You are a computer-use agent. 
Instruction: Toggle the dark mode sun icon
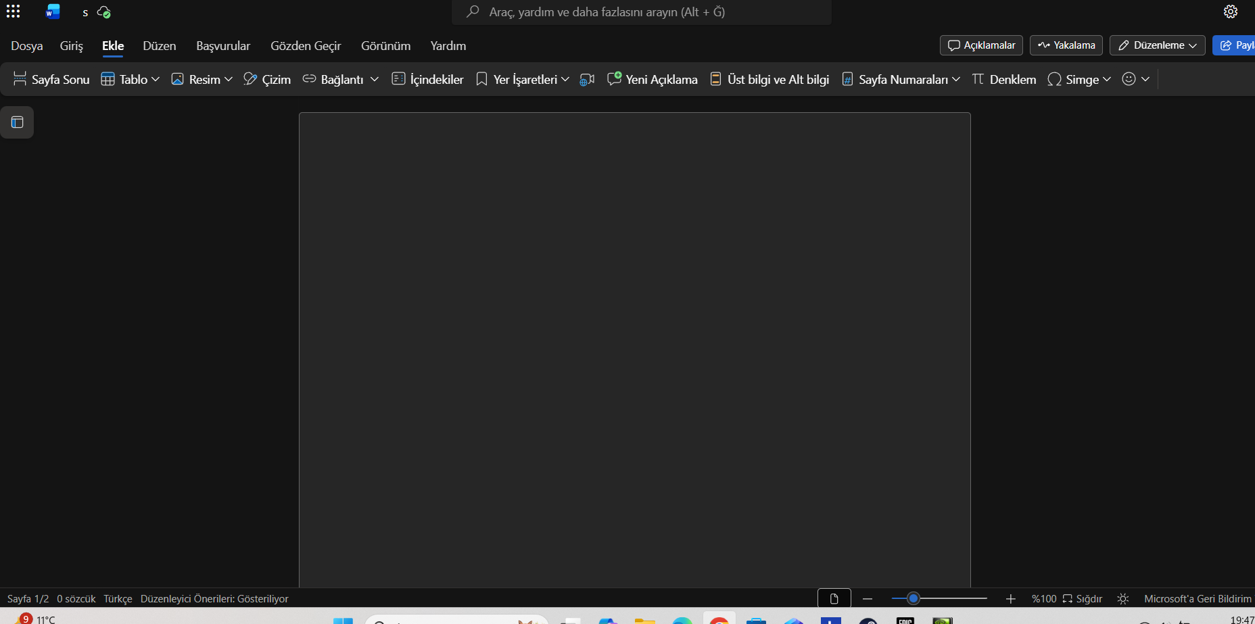[1123, 599]
